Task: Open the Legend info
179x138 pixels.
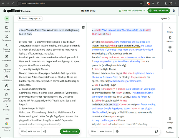Action: coord(165,19)
